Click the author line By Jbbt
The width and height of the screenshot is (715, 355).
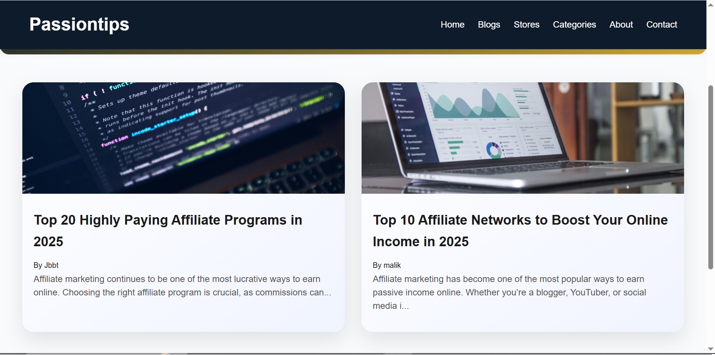(46, 265)
